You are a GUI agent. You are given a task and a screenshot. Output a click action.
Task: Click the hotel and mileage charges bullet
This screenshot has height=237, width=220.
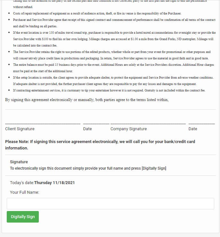[x=114, y=39]
